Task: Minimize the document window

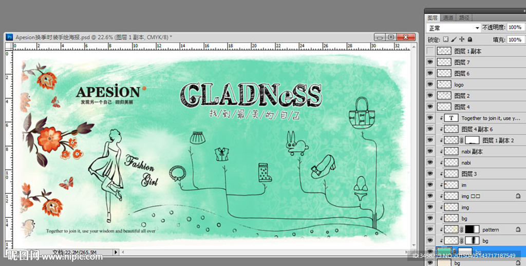Action: [380, 37]
